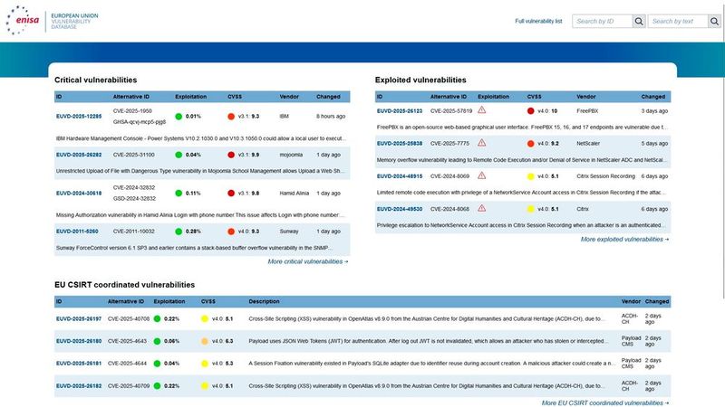The width and height of the screenshot is (725, 407).
Task: Open More EU CSIRT coordinated vulnerabilities link
Action: pyautogui.click(x=605, y=402)
